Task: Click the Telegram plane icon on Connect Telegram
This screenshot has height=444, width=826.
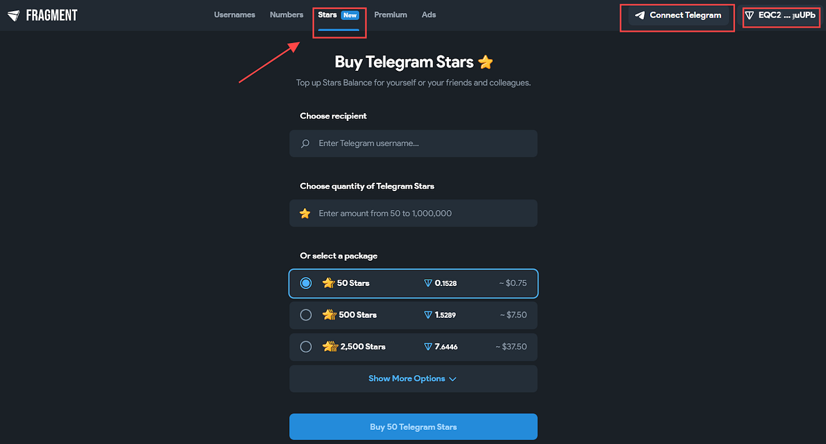Action: (641, 15)
